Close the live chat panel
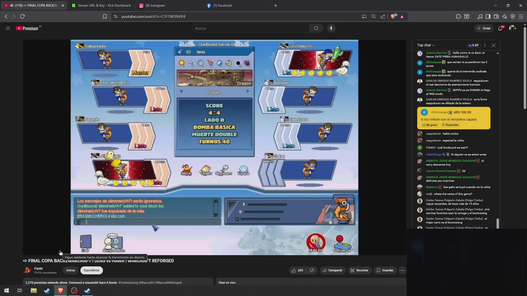The height and width of the screenshot is (296, 527). [494, 45]
